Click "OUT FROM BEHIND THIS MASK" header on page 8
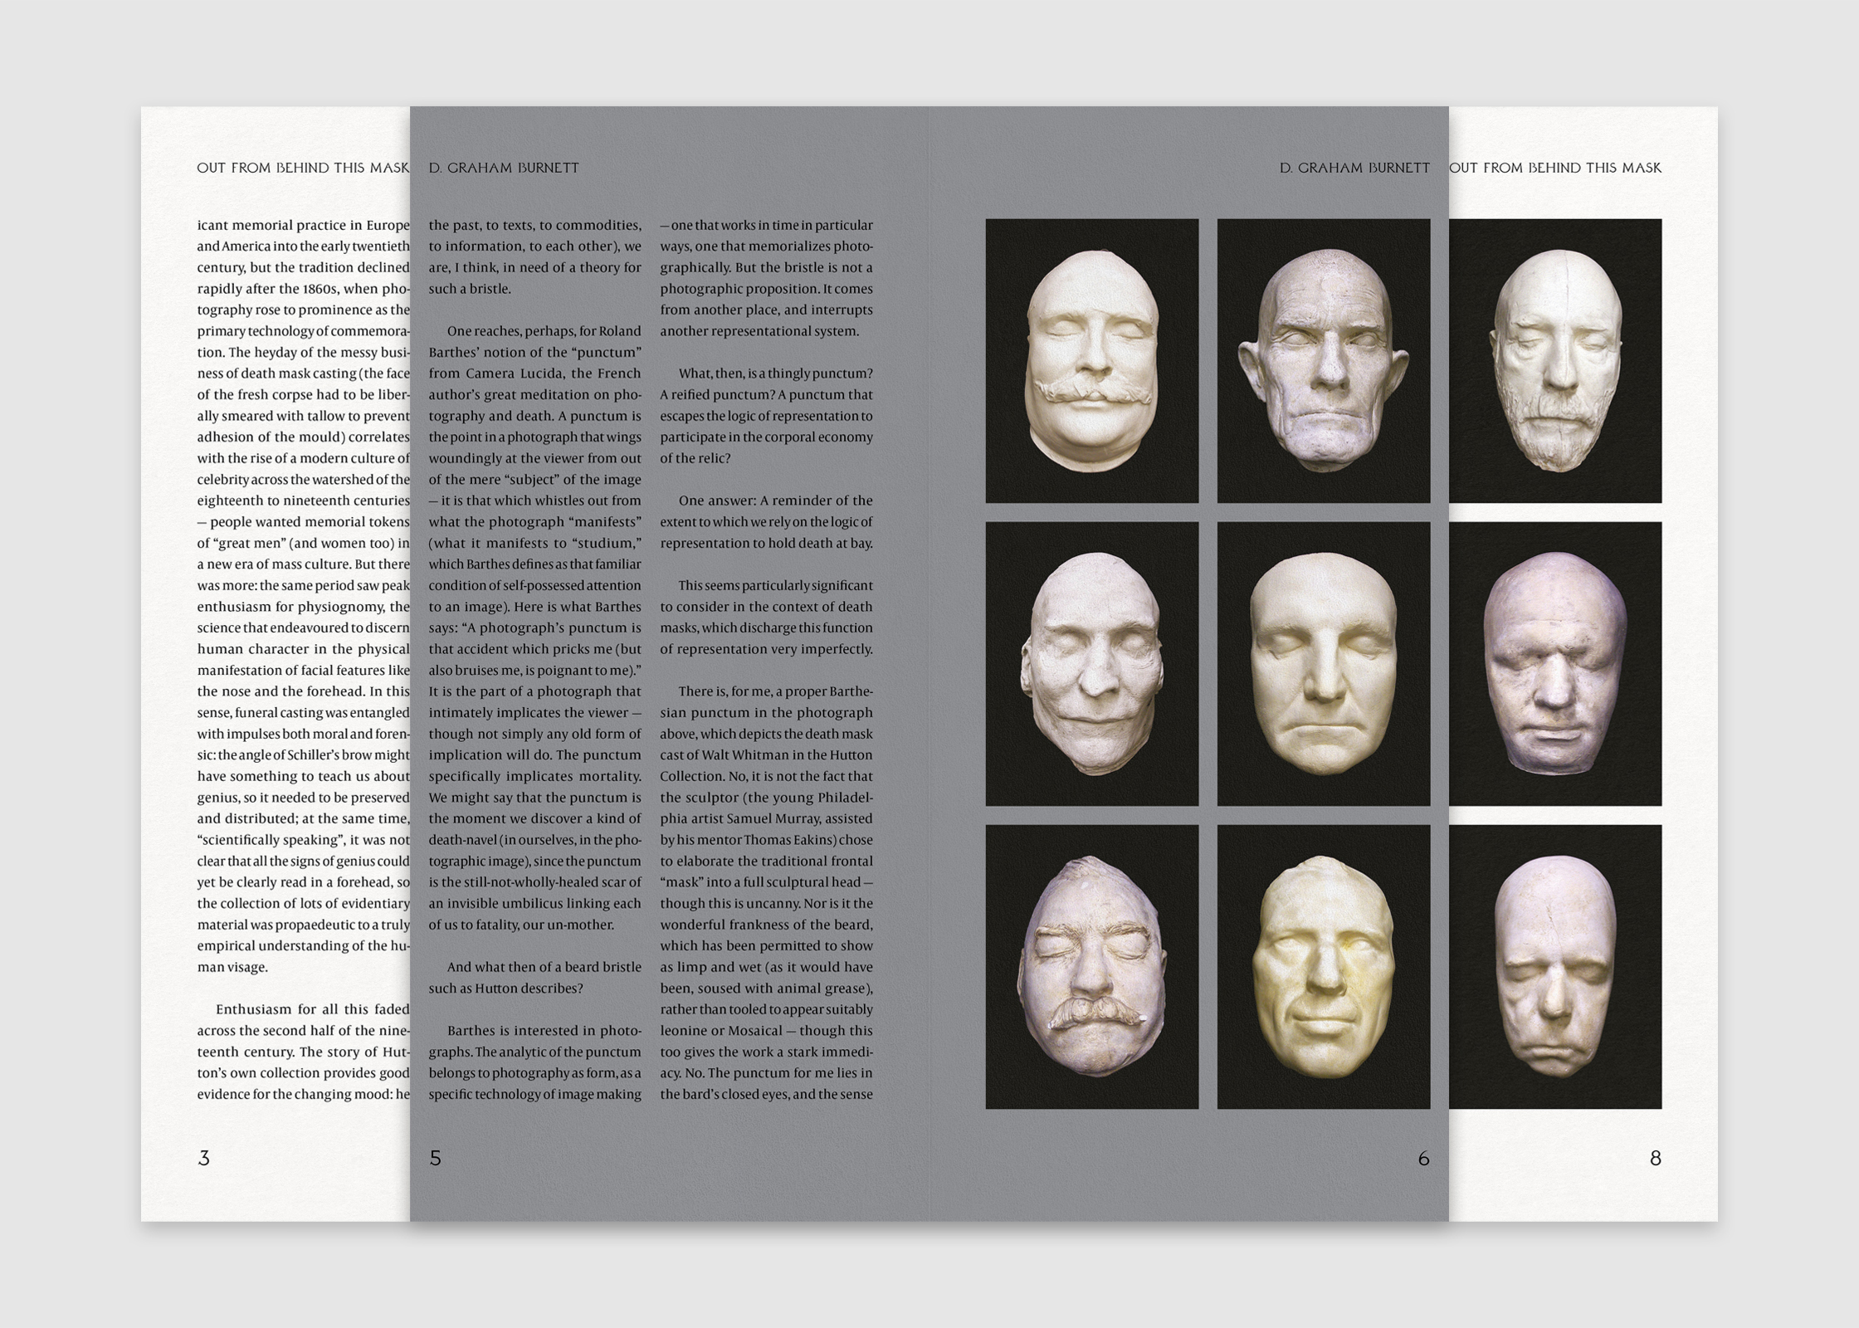The width and height of the screenshot is (1859, 1328). click(1555, 168)
